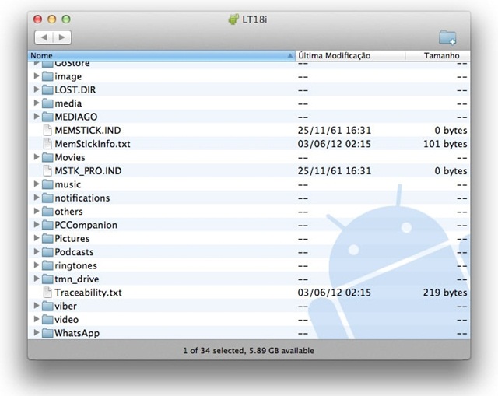
Task: Go back with the left arrow button
Action: pyautogui.click(x=44, y=37)
